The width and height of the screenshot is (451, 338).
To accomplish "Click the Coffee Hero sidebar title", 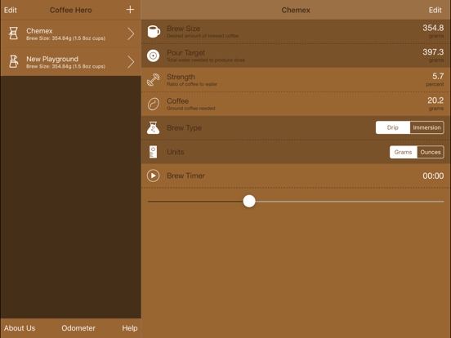I will (x=71, y=10).
